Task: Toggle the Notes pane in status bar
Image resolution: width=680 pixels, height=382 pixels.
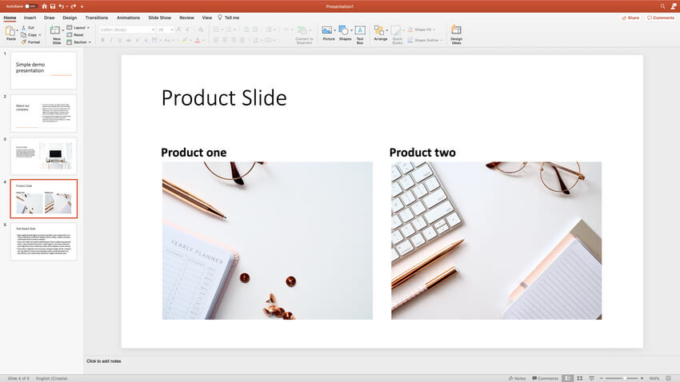Action: click(516, 378)
